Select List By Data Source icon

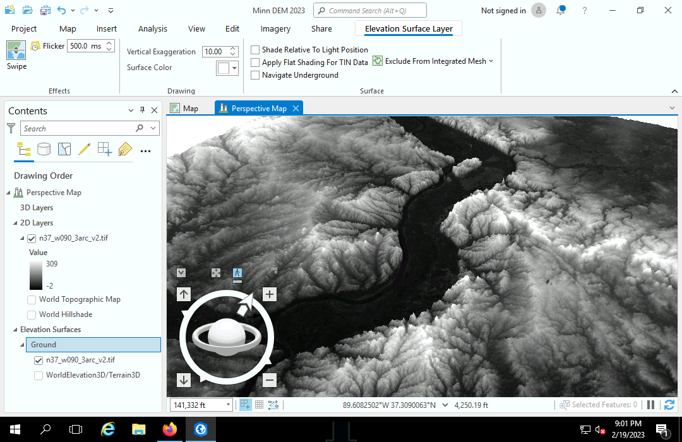click(x=44, y=150)
